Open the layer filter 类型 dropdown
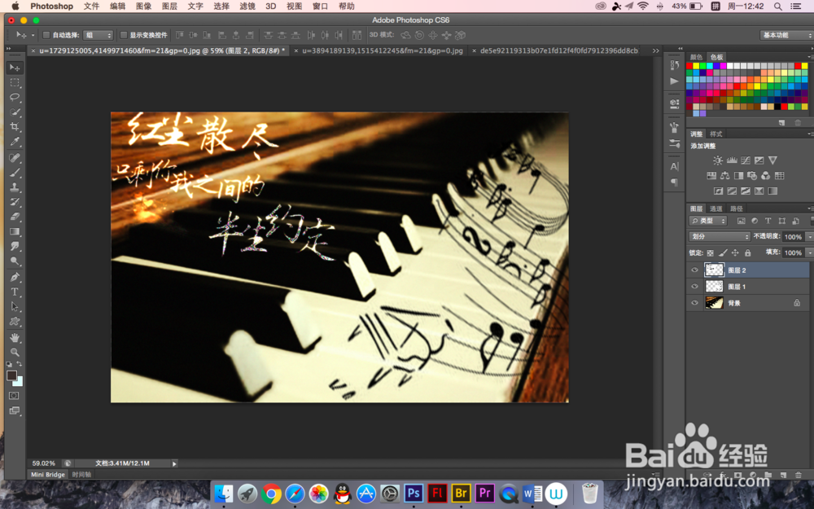 pos(708,221)
